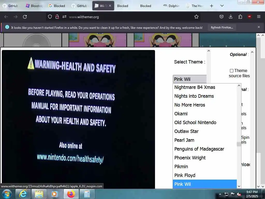Click the gray disc thumbnail
Image resolution: width=265 pixels, height=199 pixels.
tap(33, 40)
